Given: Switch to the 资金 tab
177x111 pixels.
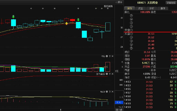Looking at the screenshot, I should 140,8.
